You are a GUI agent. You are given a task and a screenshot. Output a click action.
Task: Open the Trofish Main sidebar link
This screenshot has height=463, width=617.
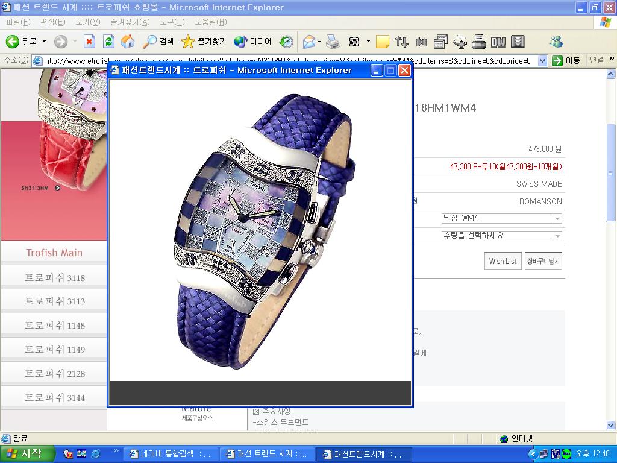pos(54,253)
